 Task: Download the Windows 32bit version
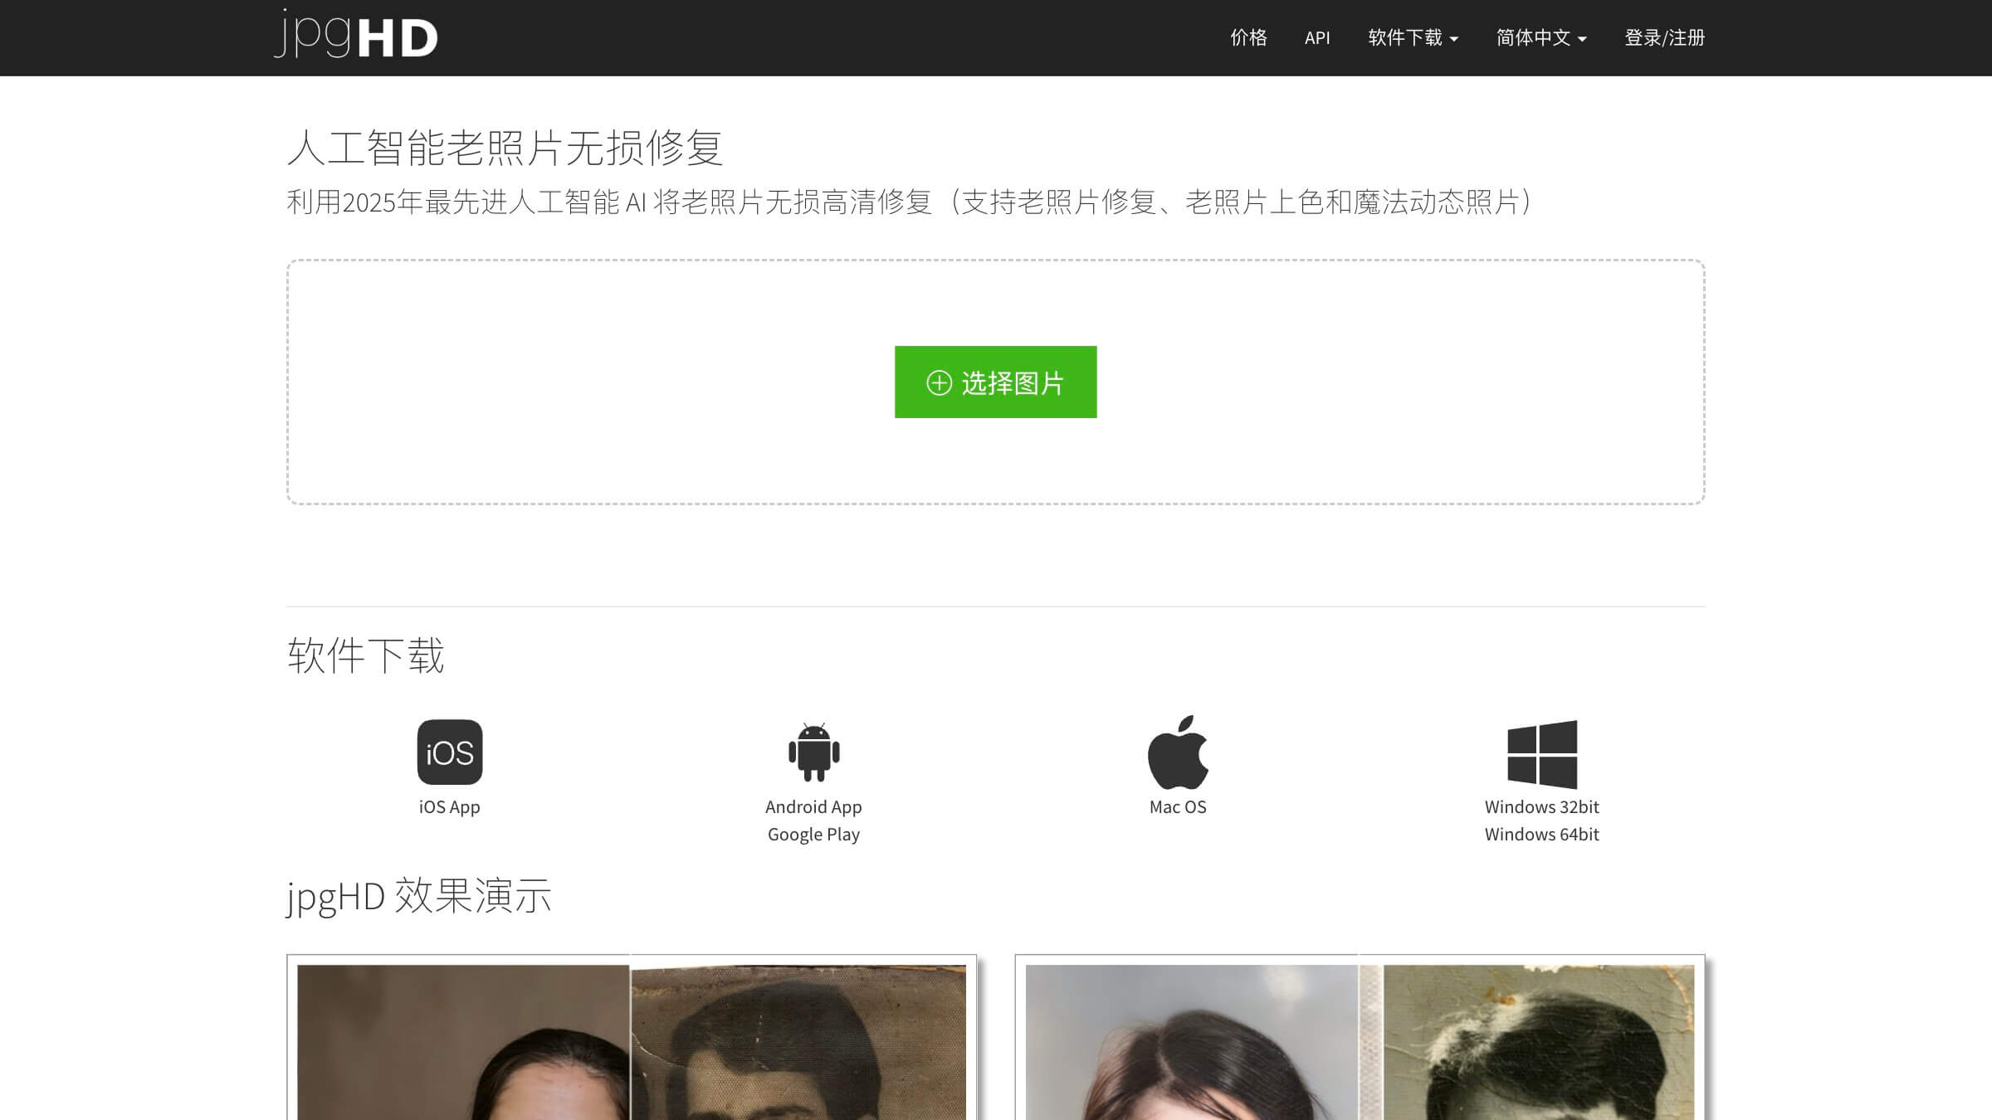click(1541, 806)
